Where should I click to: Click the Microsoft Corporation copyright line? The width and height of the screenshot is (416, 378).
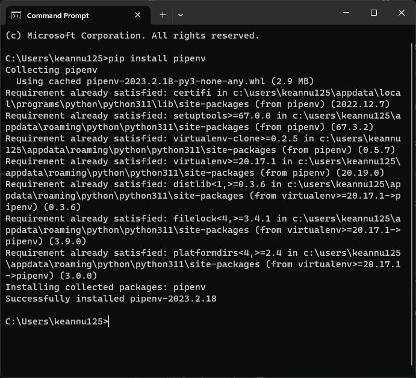[x=132, y=36]
